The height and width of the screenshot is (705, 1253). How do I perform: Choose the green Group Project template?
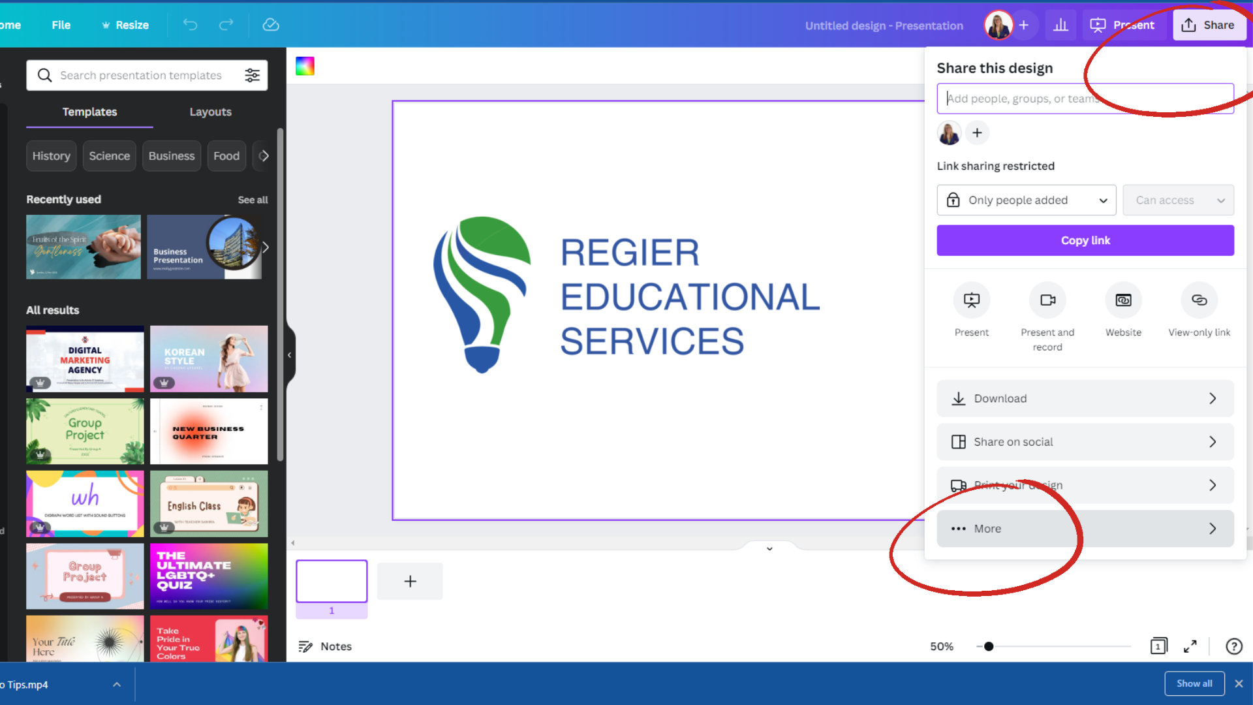[85, 431]
